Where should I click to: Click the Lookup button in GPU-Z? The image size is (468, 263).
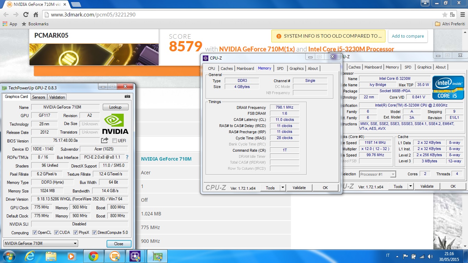point(115,107)
